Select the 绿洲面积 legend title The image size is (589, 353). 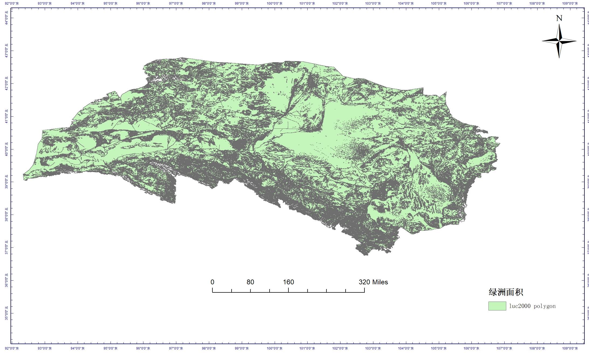[506, 292]
